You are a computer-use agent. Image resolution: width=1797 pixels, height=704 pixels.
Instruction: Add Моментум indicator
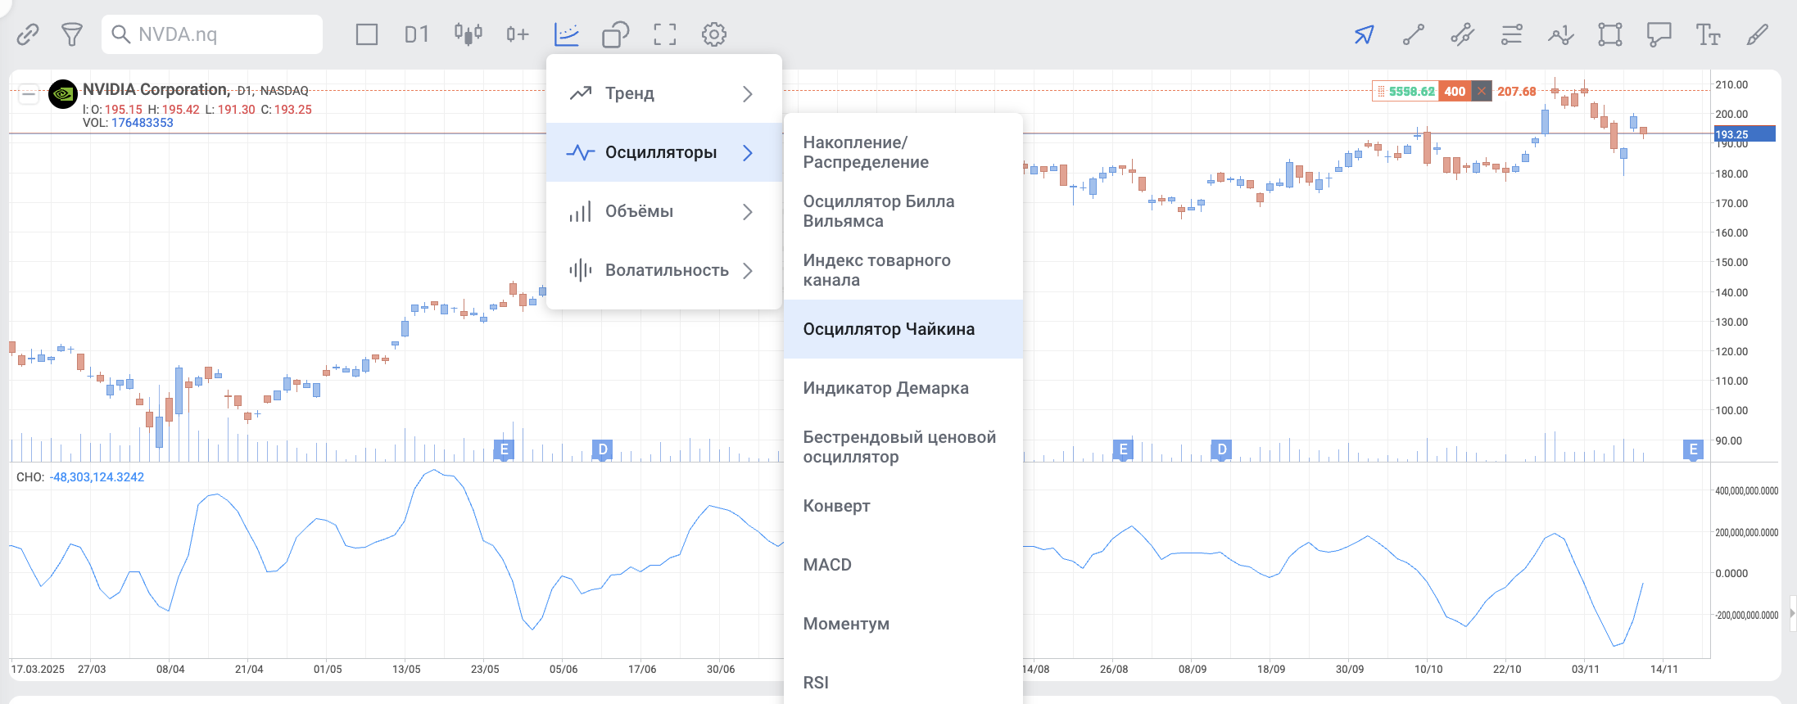point(903,624)
